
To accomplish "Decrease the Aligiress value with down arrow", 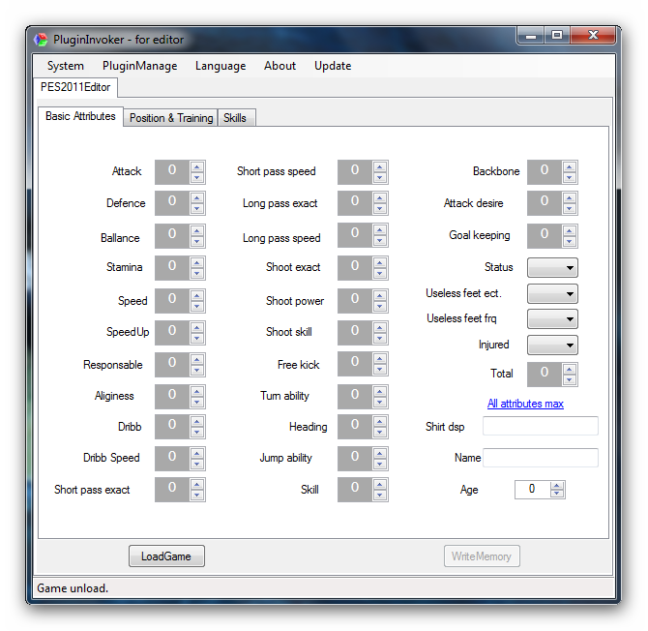I will (x=197, y=402).
